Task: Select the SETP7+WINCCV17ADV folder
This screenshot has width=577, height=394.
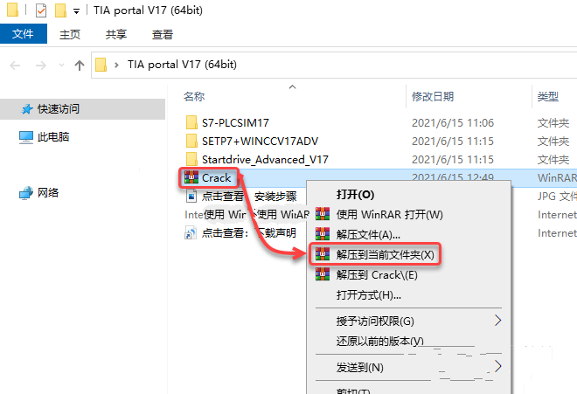Action: coord(252,141)
